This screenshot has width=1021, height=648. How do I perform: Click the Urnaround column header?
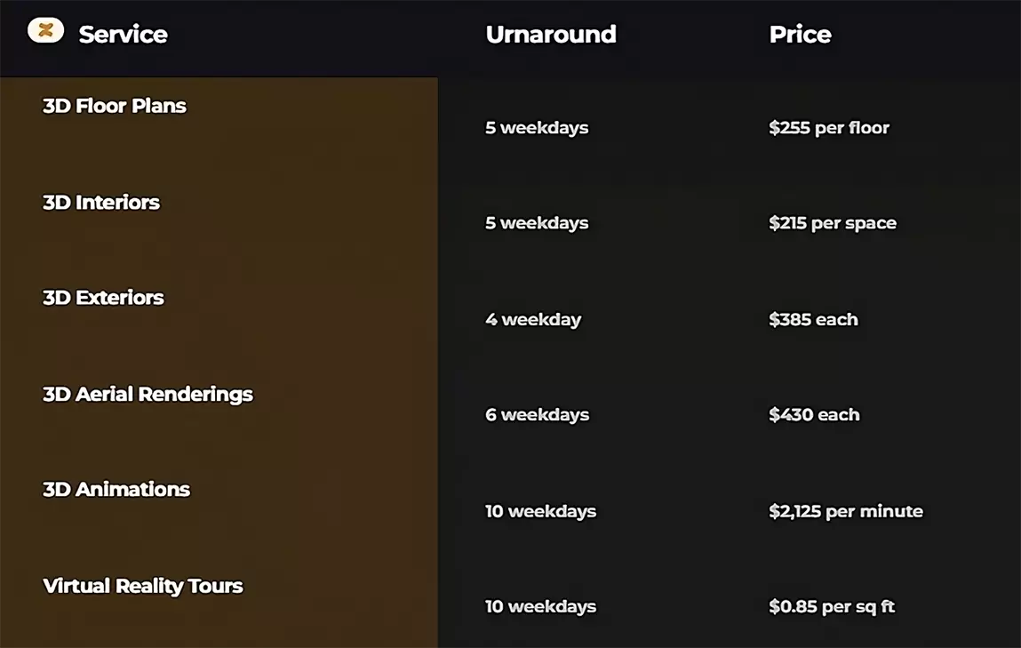(550, 35)
